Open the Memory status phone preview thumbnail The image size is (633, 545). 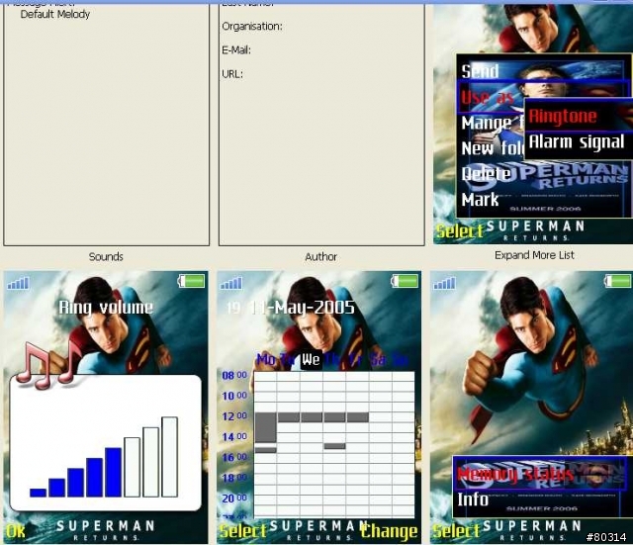pyautogui.click(x=531, y=408)
